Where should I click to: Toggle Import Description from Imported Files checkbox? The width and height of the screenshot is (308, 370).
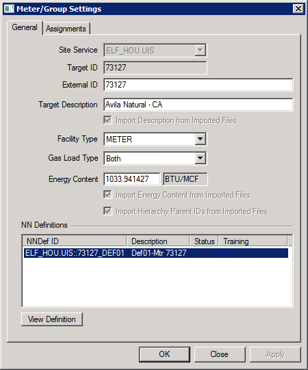point(107,120)
